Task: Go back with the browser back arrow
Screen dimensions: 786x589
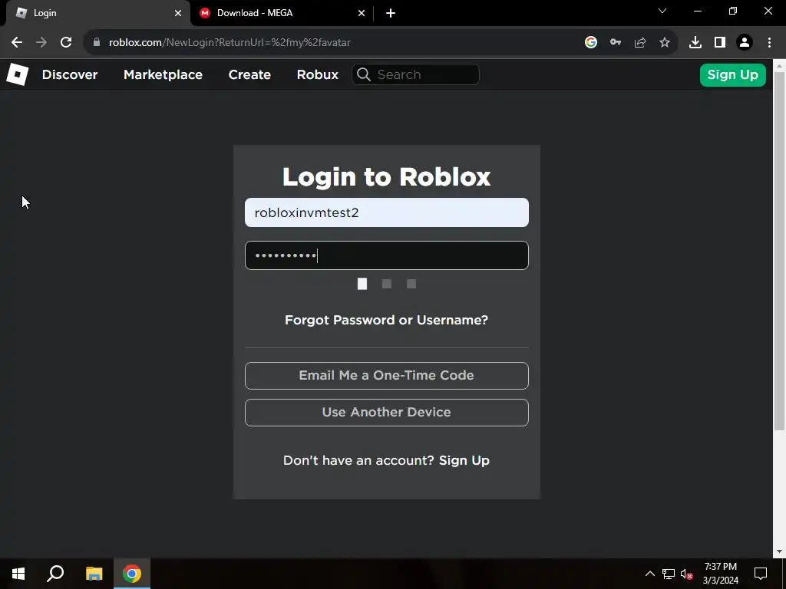Action: [x=17, y=43]
